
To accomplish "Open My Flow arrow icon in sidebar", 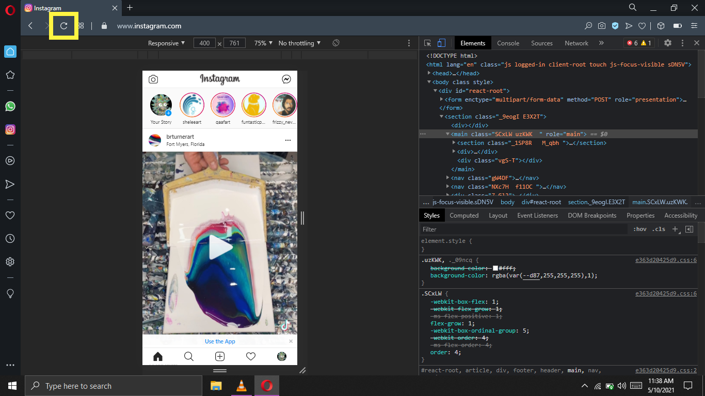I will pyautogui.click(x=10, y=184).
